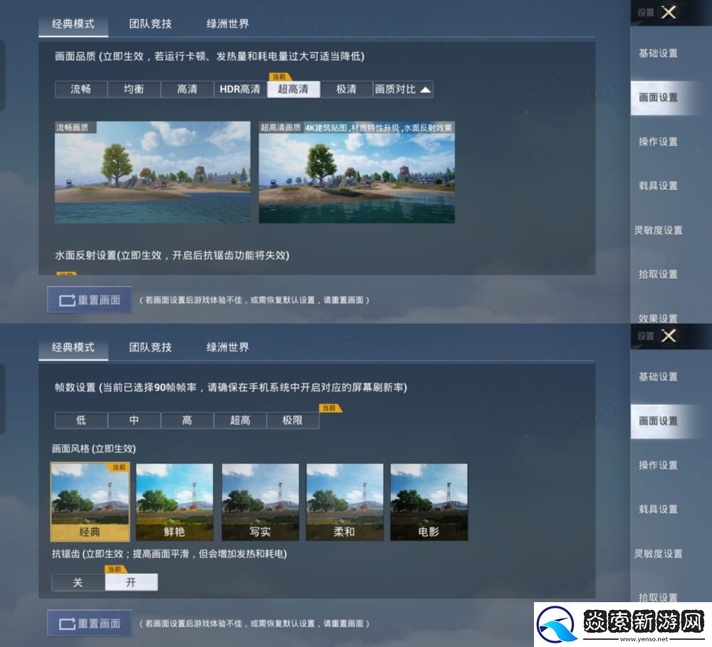Viewport: 712px width, 647px height.
Task: Select the 极限 frame rate option
Action: pos(293,421)
